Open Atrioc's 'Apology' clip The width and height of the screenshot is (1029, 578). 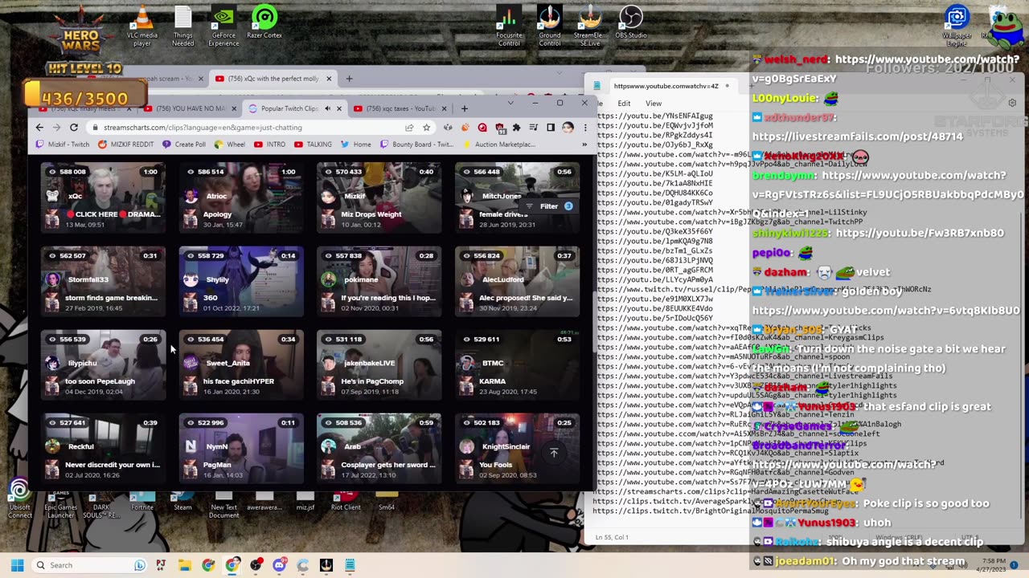(x=241, y=197)
